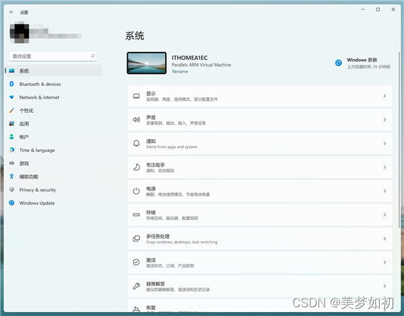
Task: Click chevron on the 疑难解答 row
Action: point(384,286)
